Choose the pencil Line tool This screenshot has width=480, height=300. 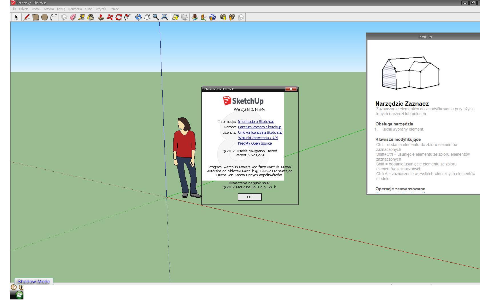point(27,17)
